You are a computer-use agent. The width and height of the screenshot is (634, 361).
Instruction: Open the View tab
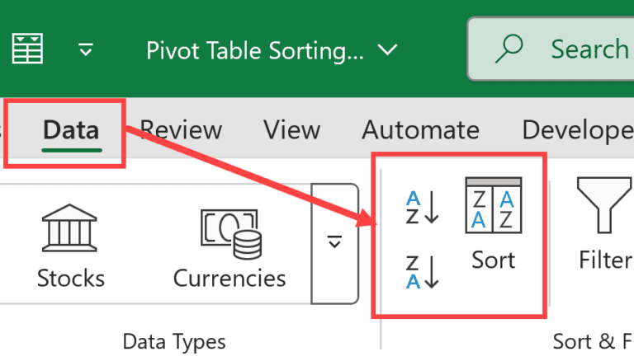coord(292,130)
